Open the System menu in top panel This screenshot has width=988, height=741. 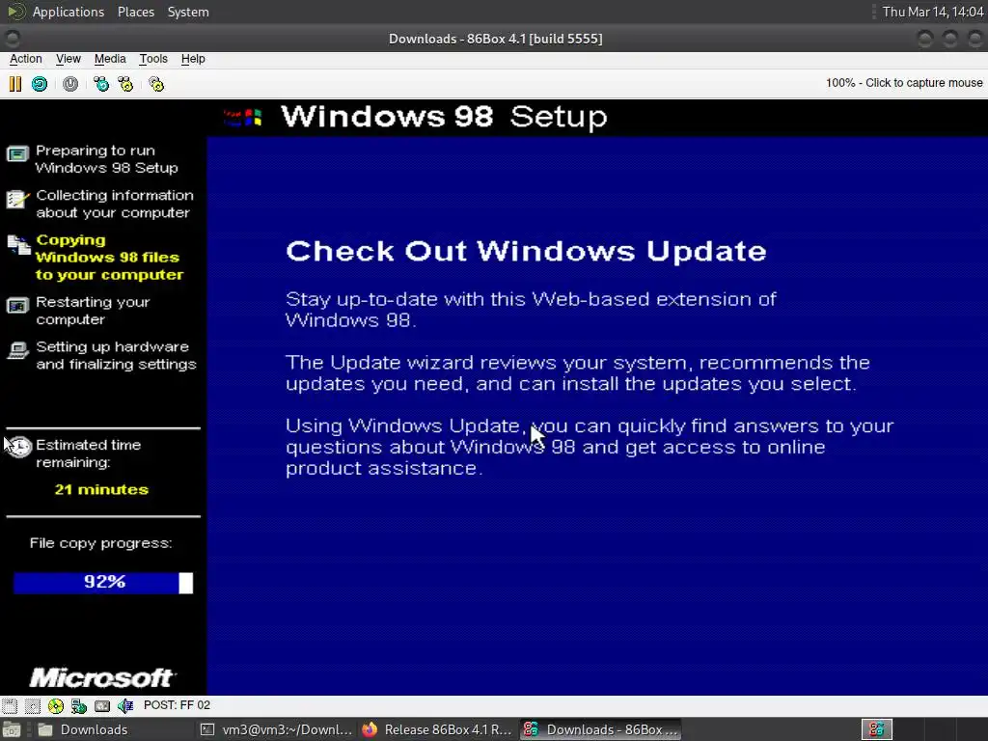pyautogui.click(x=188, y=12)
